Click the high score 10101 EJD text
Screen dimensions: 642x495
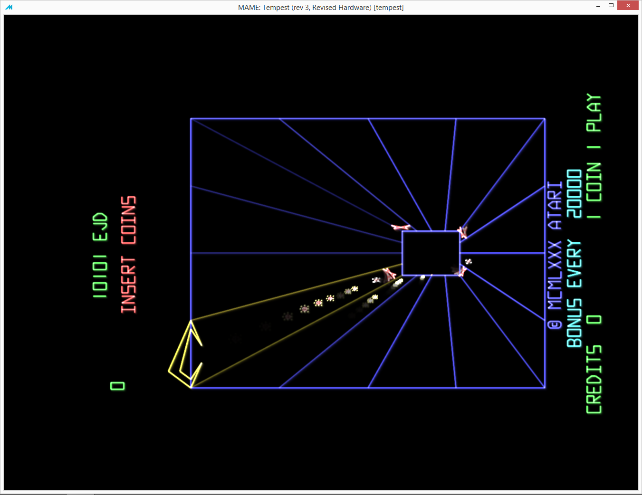100,255
